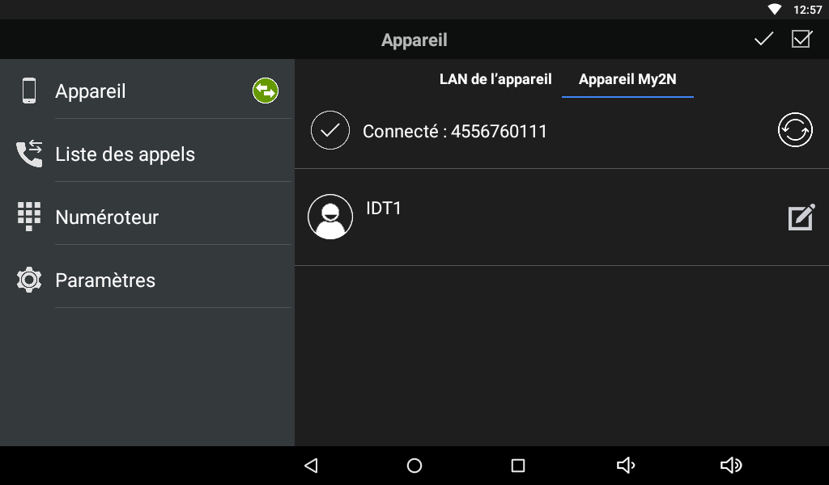Image resolution: width=829 pixels, height=485 pixels.
Task: Tap the IDT1 user avatar icon
Action: coord(330,217)
